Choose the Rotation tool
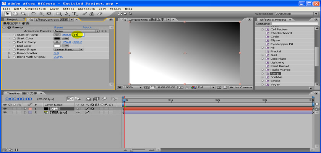Image resolution: width=321 pixels, height=153 pixels. [33, 14]
